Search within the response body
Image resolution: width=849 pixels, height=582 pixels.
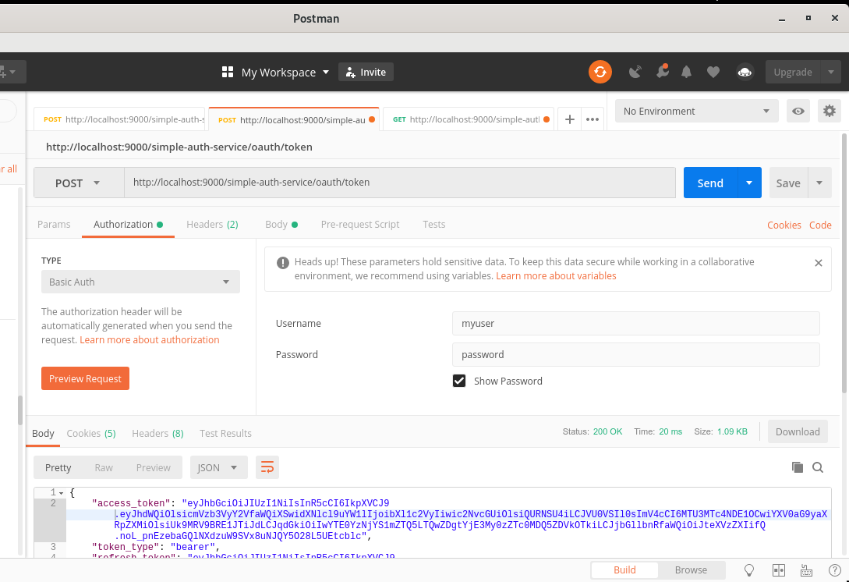818,467
